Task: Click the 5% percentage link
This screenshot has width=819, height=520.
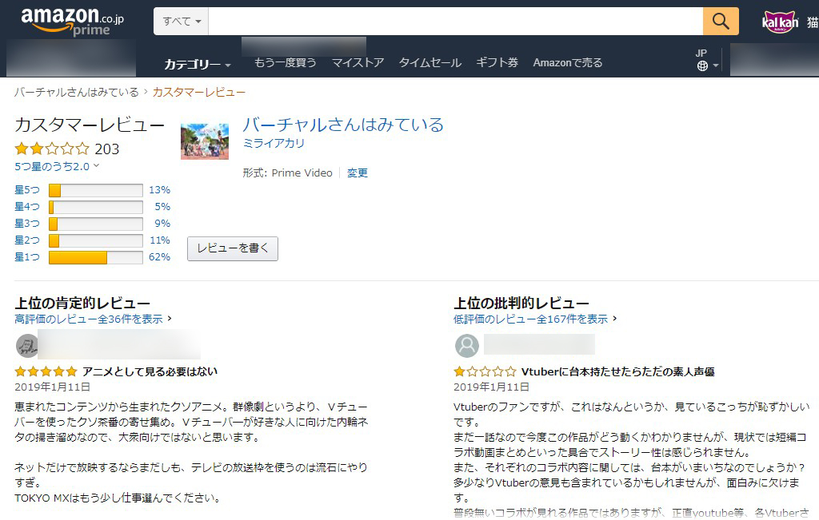Action: pyautogui.click(x=162, y=207)
